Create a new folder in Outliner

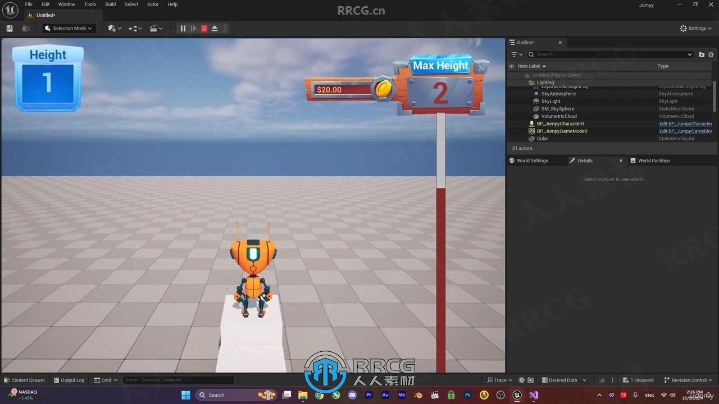pos(702,54)
